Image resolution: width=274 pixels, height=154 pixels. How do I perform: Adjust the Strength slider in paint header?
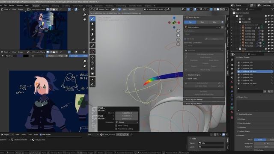(78, 56)
